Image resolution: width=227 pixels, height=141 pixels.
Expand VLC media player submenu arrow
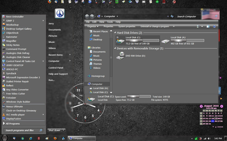click(43, 115)
